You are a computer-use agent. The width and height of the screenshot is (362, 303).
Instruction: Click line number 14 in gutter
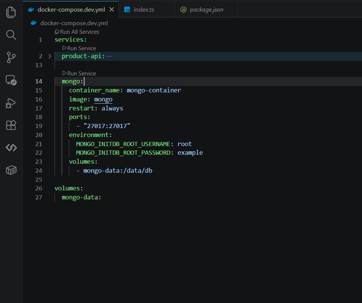[x=39, y=81]
